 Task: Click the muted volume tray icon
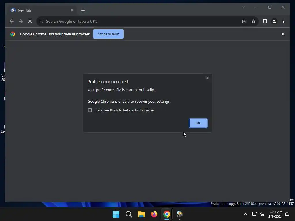click(262, 214)
